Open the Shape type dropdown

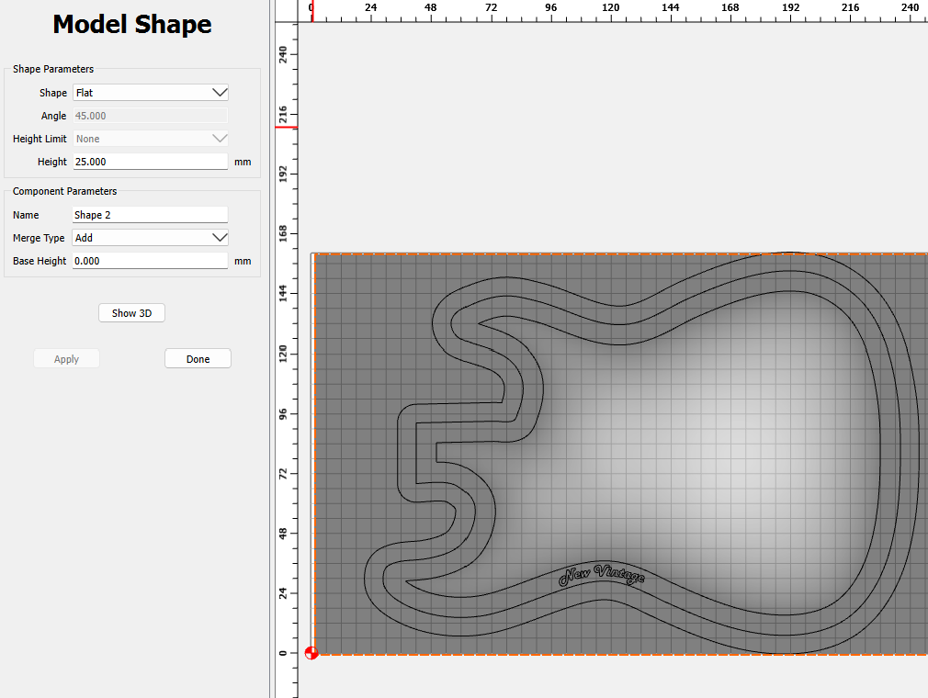pyautogui.click(x=150, y=93)
